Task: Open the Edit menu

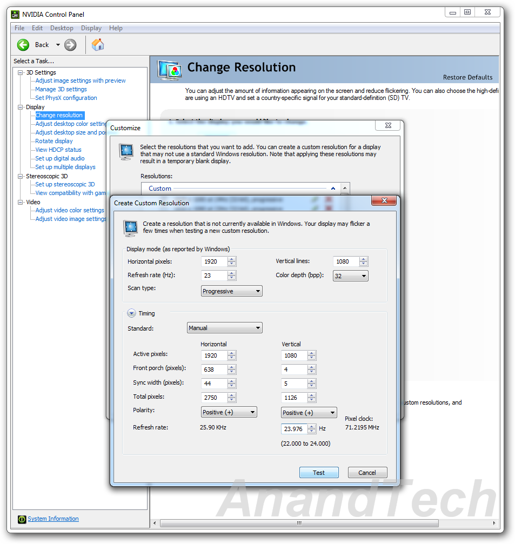Action: 37,28
